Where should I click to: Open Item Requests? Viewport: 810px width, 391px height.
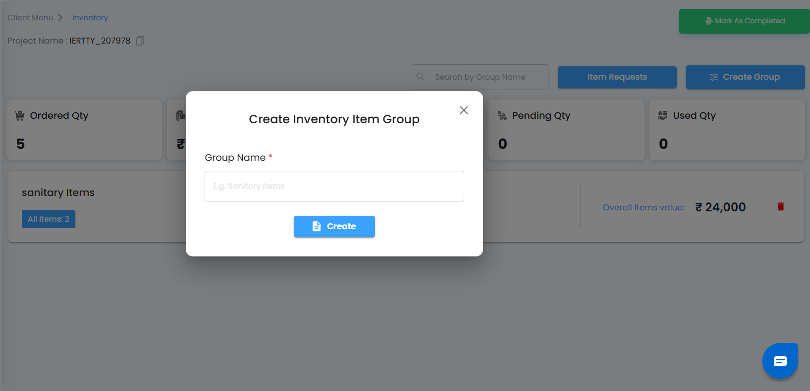(617, 77)
